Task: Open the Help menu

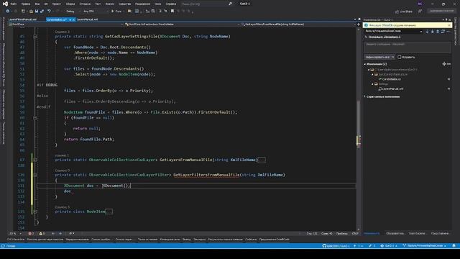Action: pos(171,4)
